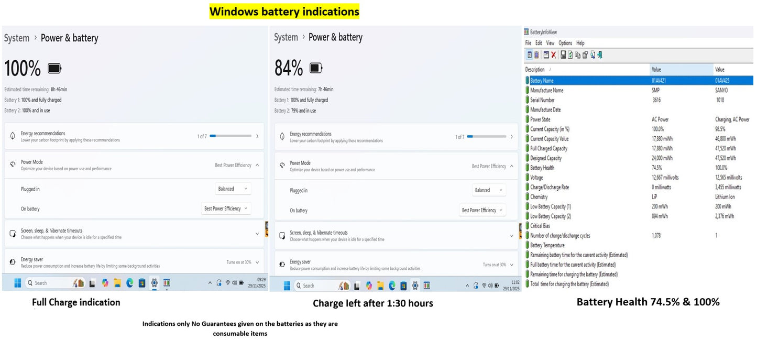Open the View menu in BatteryInfoView
Screen dimensions: 757x340
[550, 43]
